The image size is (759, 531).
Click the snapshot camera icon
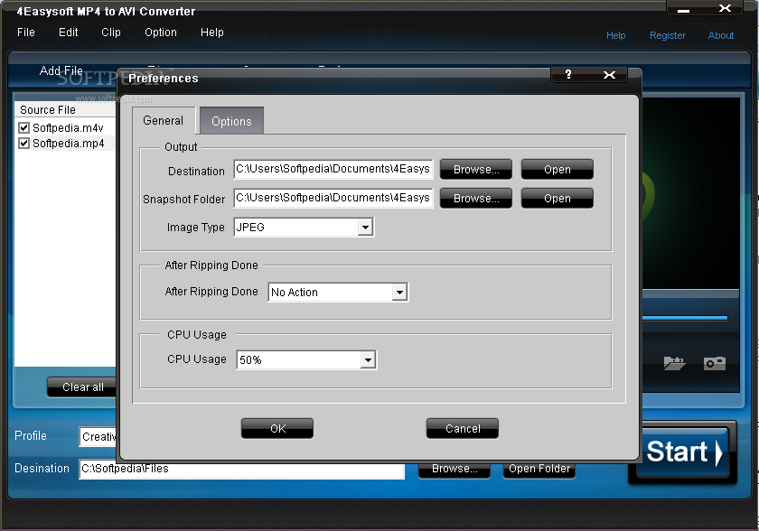[x=715, y=363]
